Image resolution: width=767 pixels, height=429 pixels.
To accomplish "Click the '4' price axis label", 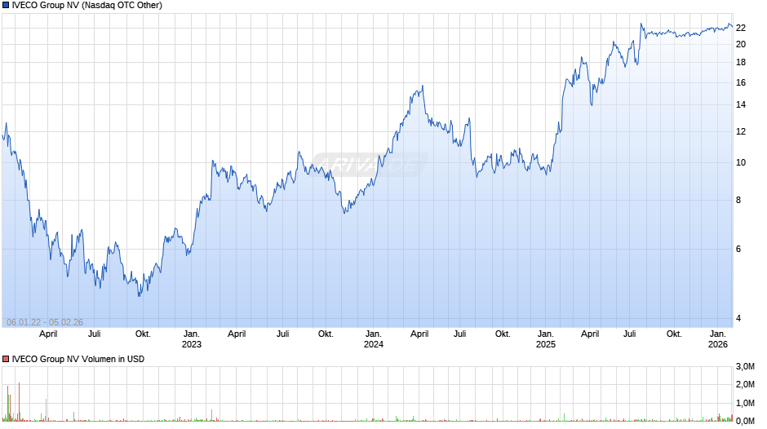I will [x=738, y=318].
